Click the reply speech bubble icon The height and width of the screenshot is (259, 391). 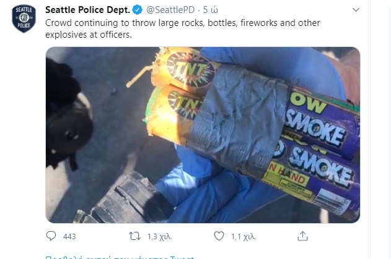tap(51, 236)
